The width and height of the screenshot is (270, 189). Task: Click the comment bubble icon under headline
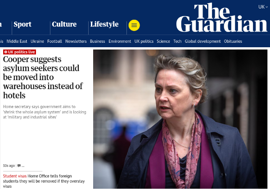(19, 166)
